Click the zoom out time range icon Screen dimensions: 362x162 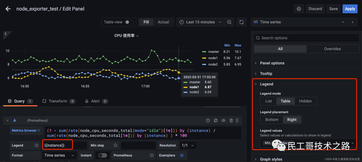229,22
